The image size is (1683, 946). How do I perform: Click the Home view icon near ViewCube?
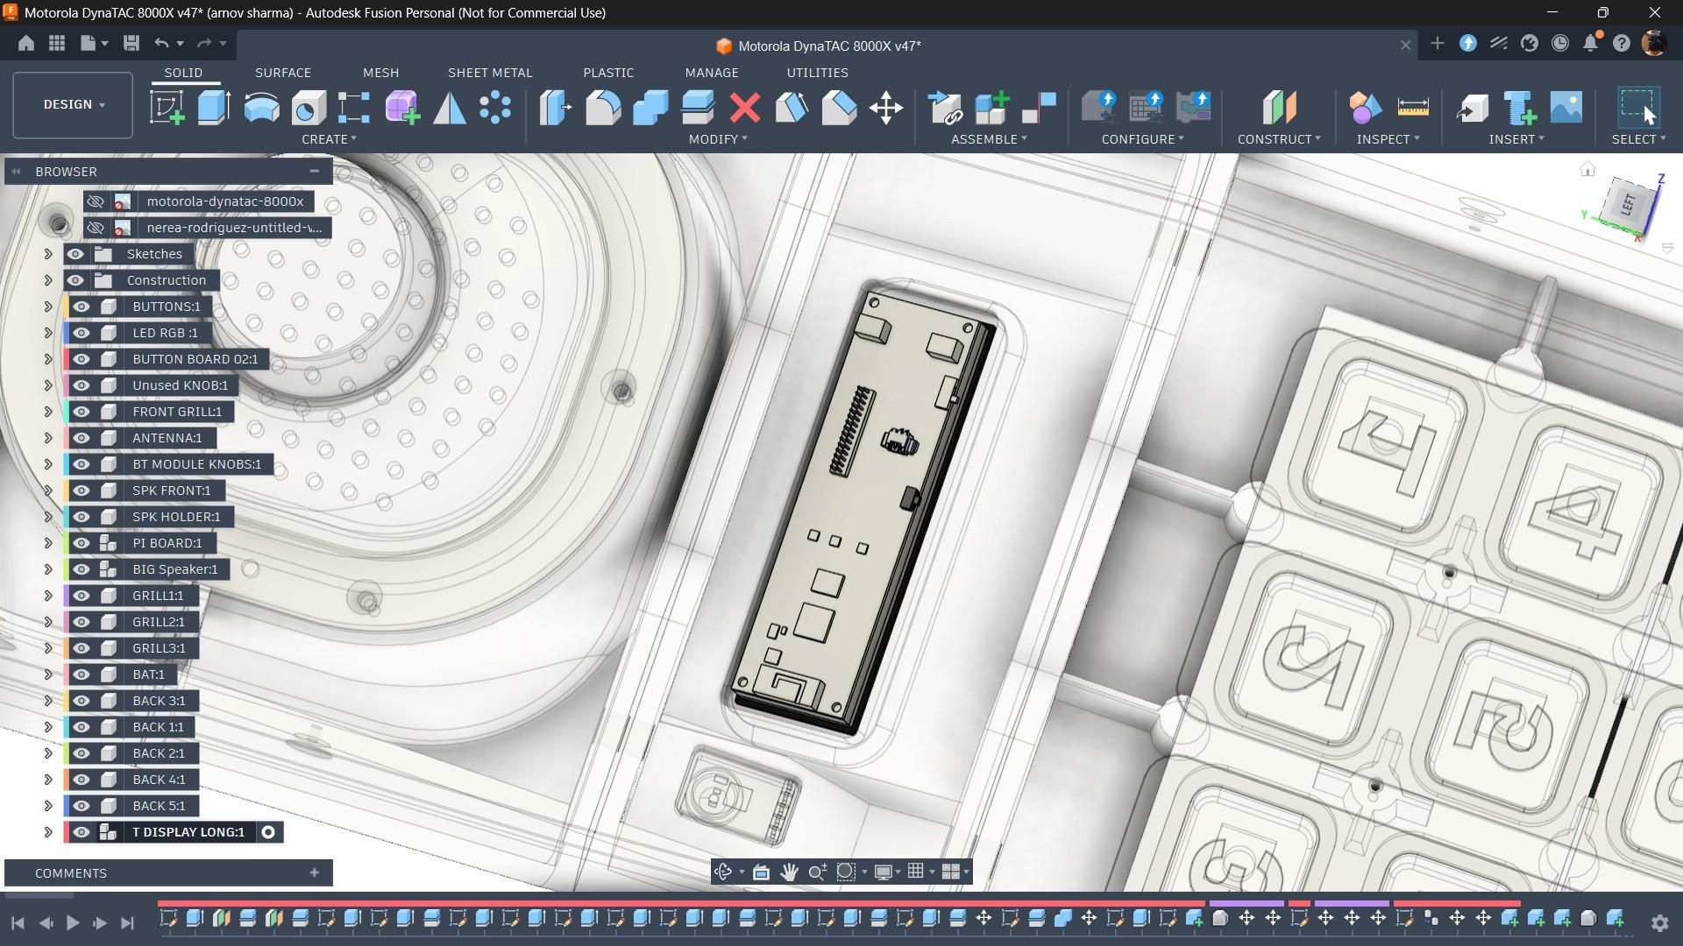click(x=1587, y=169)
